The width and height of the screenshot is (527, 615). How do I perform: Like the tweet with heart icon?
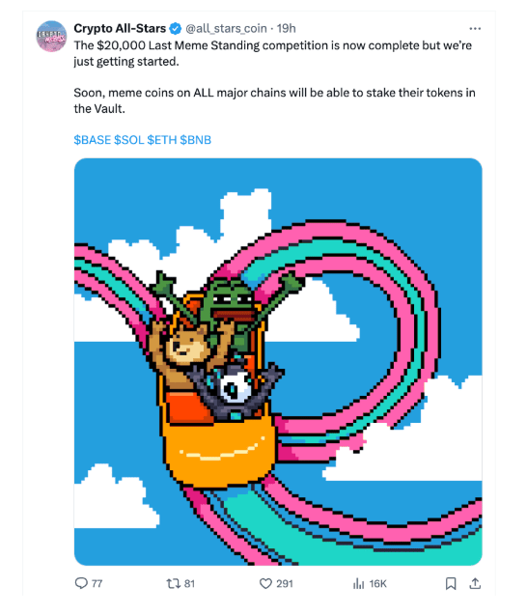click(265, 583)
